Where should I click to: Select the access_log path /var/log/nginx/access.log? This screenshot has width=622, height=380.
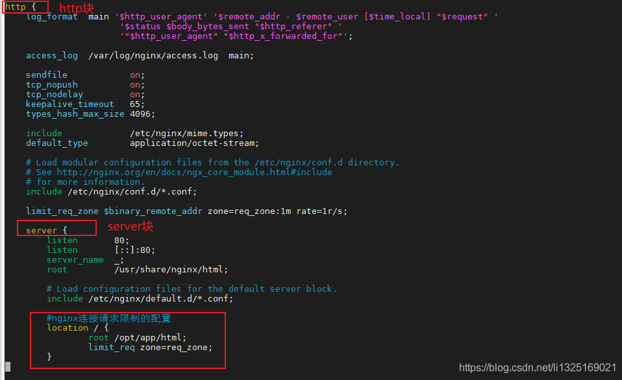click(153, 56)
